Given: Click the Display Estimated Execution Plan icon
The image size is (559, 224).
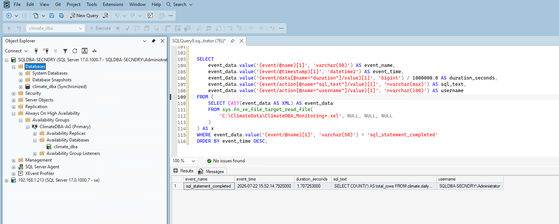Looking at the screenshot, I should [137, 28].
